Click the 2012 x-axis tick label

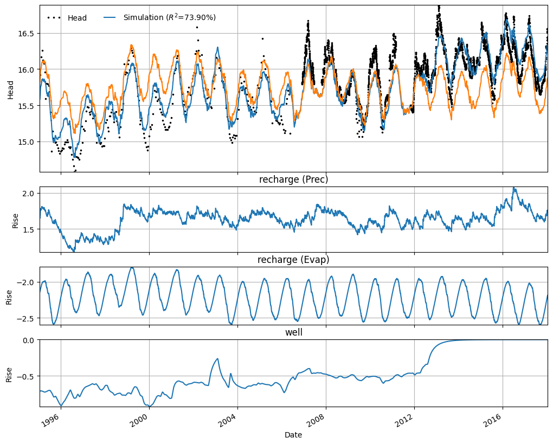404,420
